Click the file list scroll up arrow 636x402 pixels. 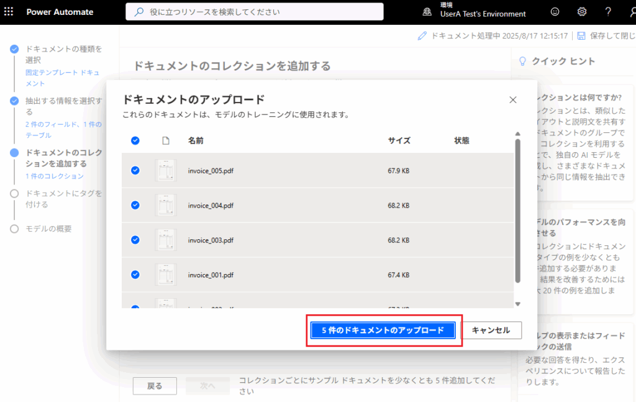517,134
